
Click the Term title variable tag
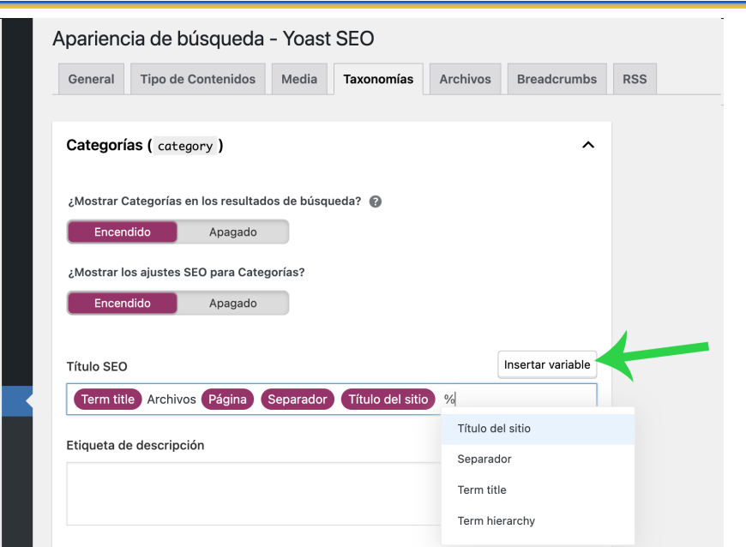108,400
